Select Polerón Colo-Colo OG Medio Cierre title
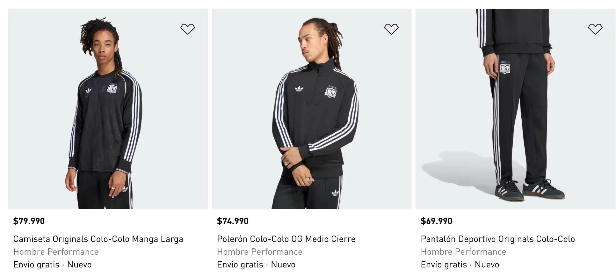 (286, 239)
